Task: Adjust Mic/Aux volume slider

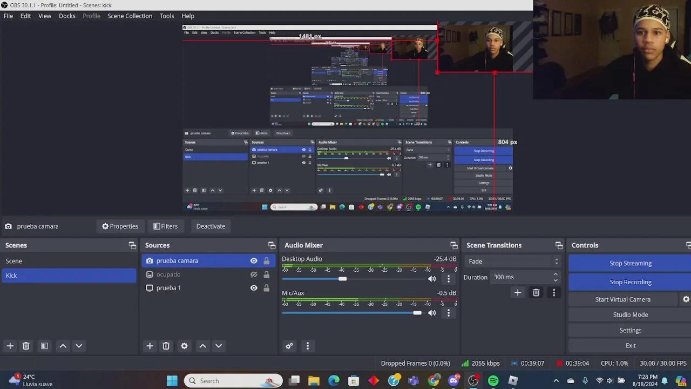Action: (417, 313)
